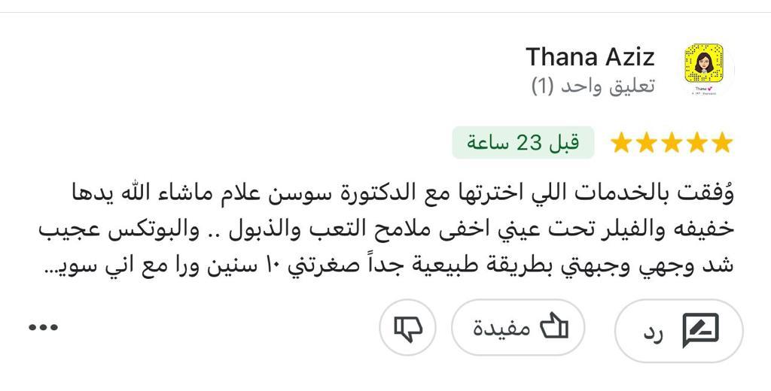
Task: Click the reply pencil icon in the رد button
Action: coord(699,330)
